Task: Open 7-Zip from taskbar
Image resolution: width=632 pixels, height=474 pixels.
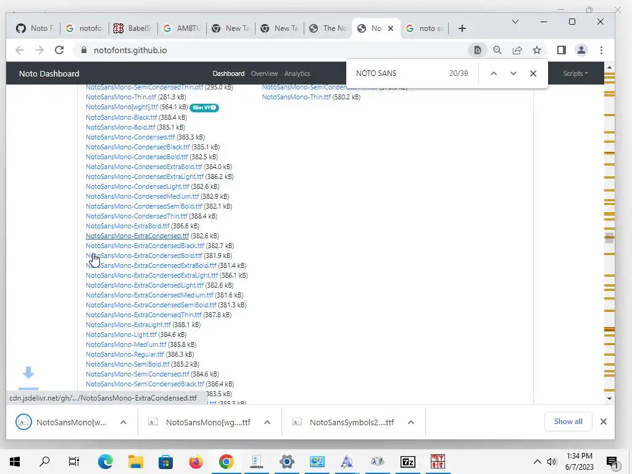Action: (408, 462)
